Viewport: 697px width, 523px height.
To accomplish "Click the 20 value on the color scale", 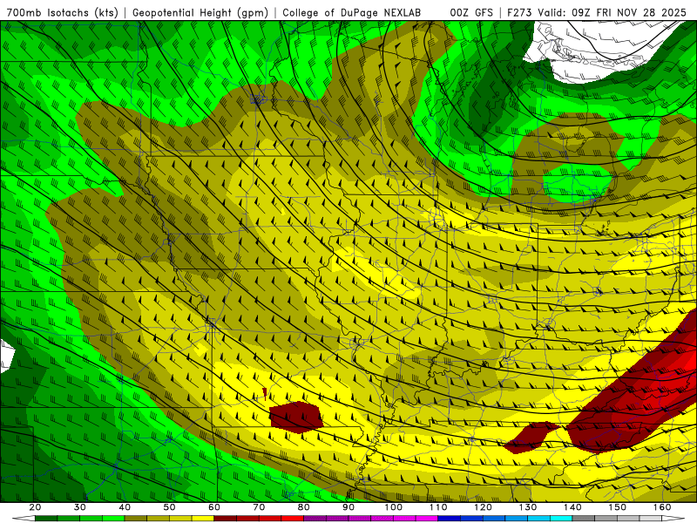I will point(35,507).
